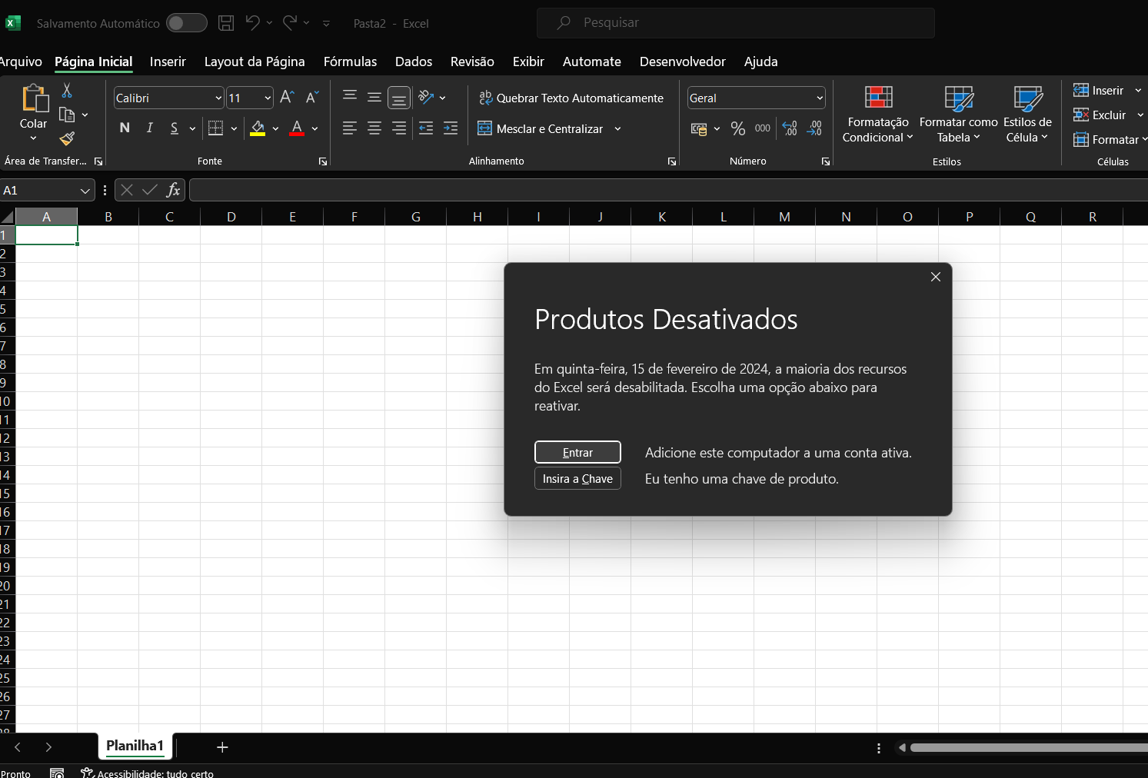Click the Copy icon
Viewport: 1148px width, 778px height.
click(67, 115)
